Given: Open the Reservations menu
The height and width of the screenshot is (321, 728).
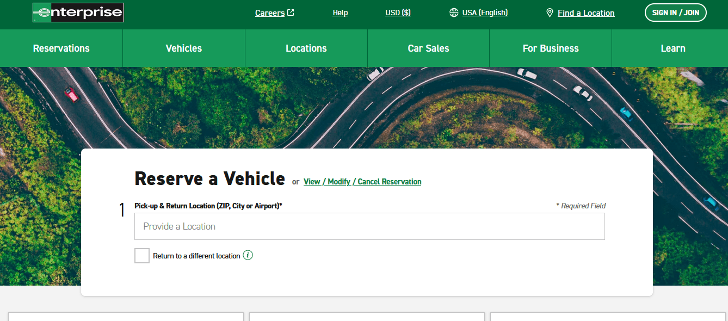Looking at the screenshot, I should coord(61,48).
